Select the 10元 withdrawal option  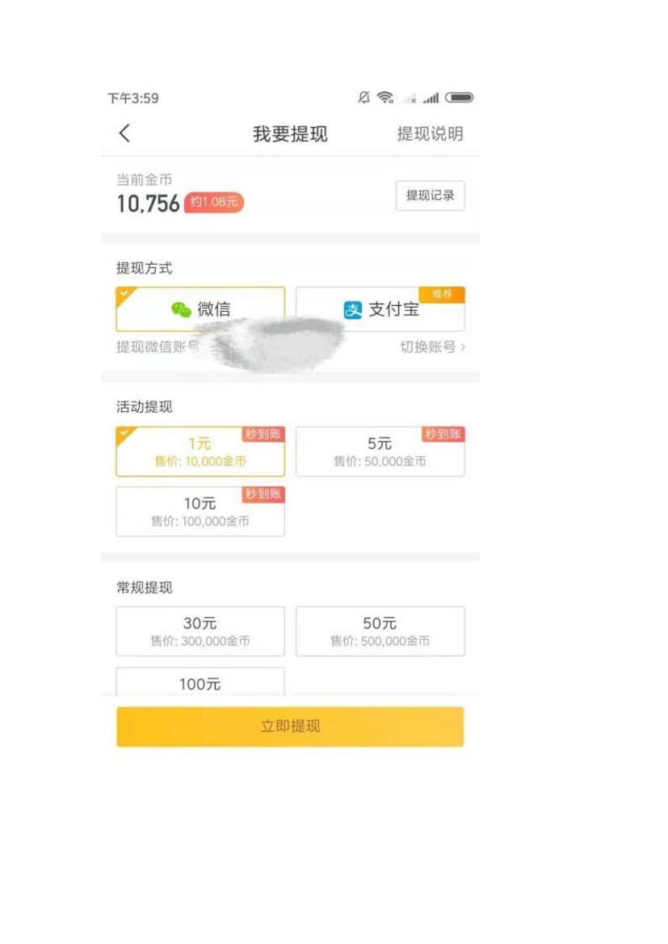pos(200,511)
